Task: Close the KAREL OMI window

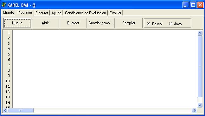Action: [200, 5]
